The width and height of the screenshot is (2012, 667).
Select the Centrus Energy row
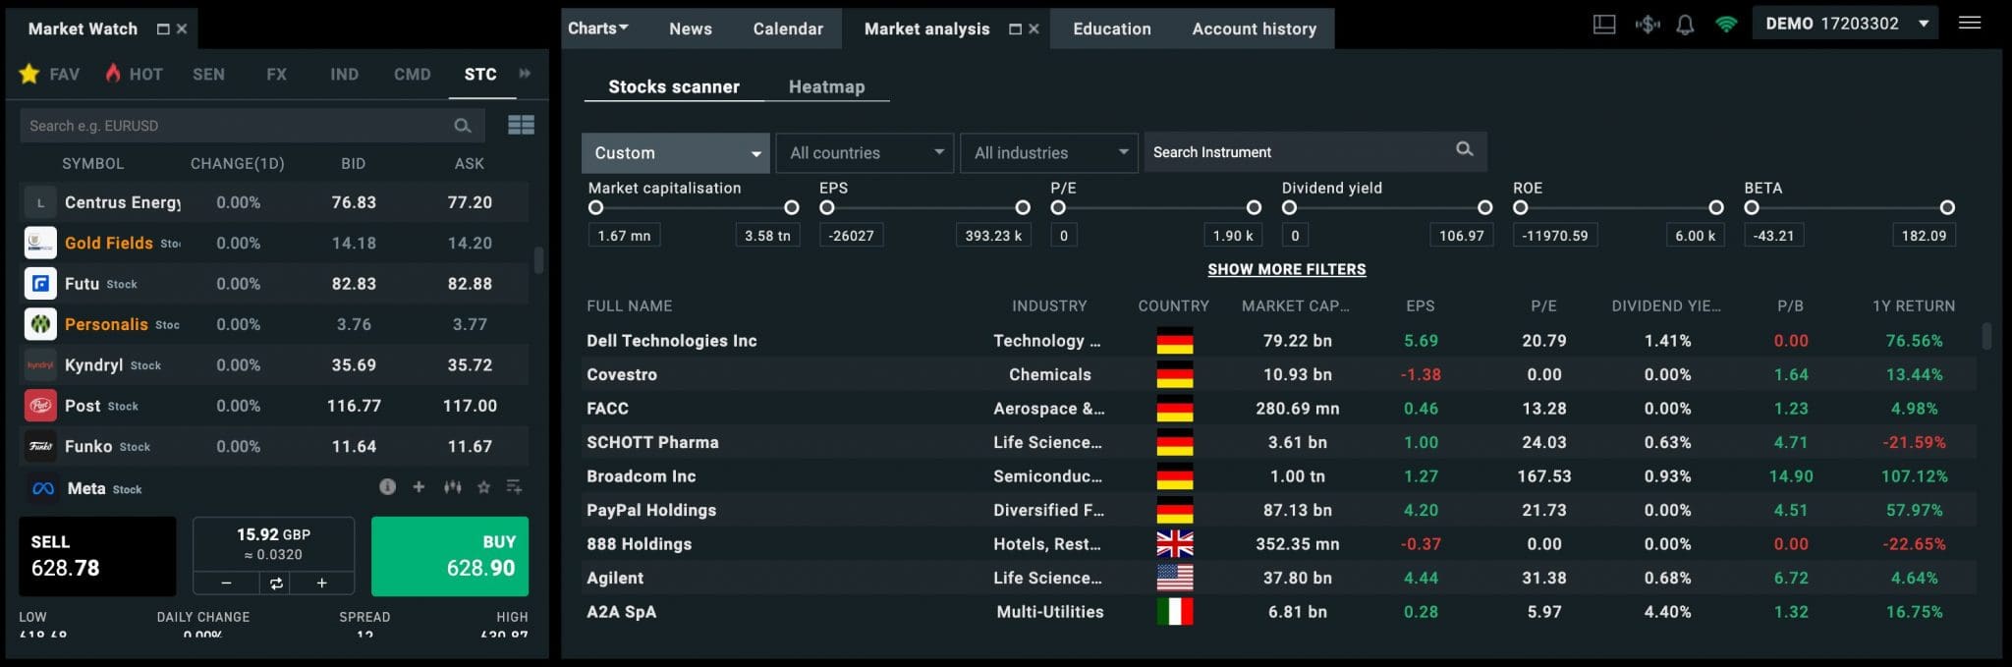(274, 202)
